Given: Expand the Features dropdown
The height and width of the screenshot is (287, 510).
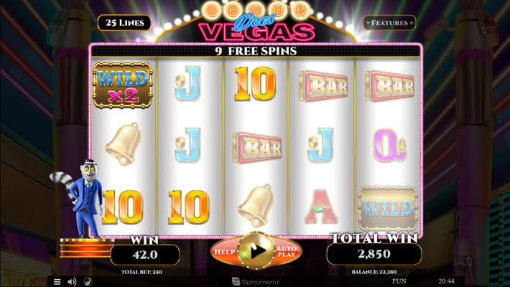Looking at the screenshot, I should pos(389,23).
